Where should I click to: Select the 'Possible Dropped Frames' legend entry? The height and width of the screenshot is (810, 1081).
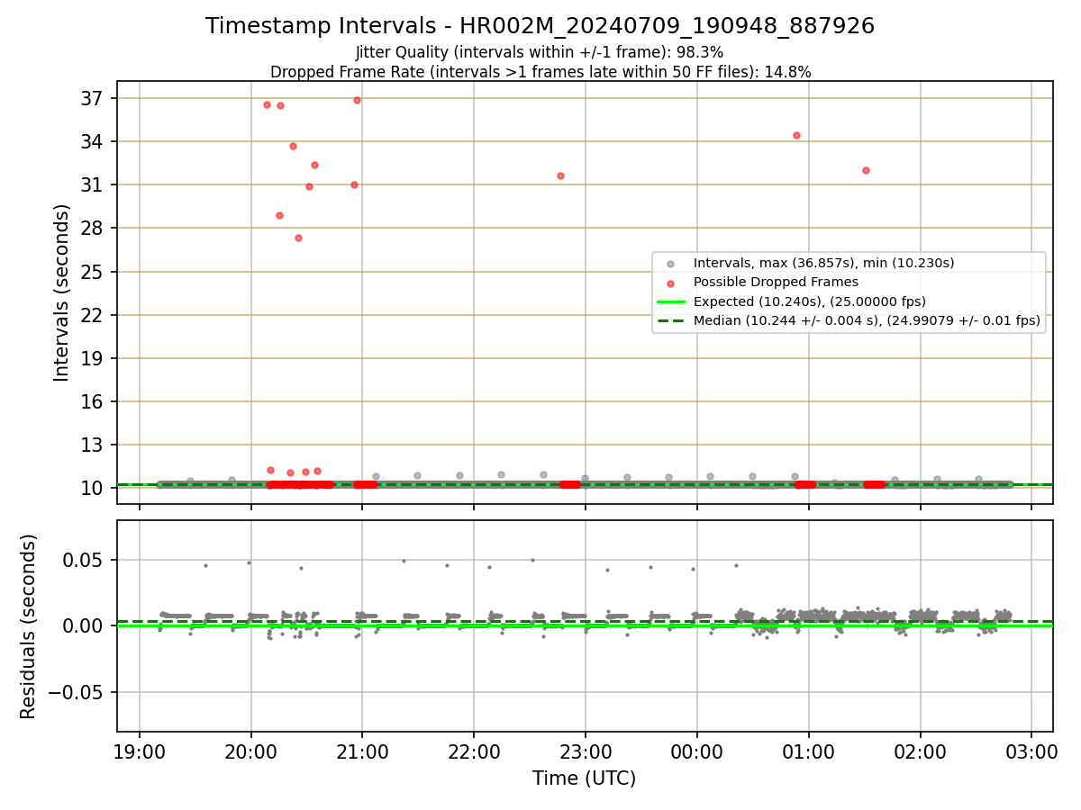(776, 282)
